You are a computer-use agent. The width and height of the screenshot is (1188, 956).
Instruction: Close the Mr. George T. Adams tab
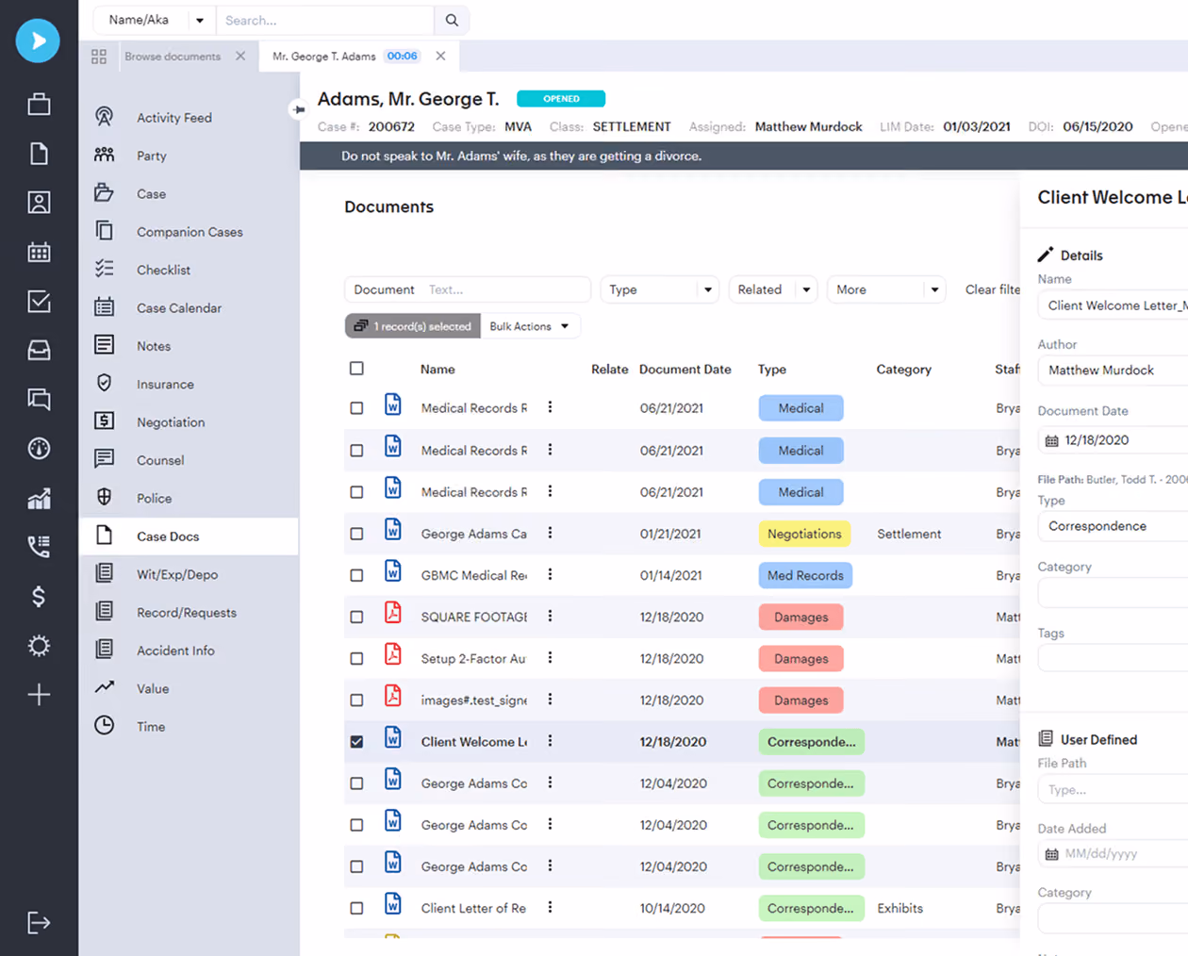point(440,57)
